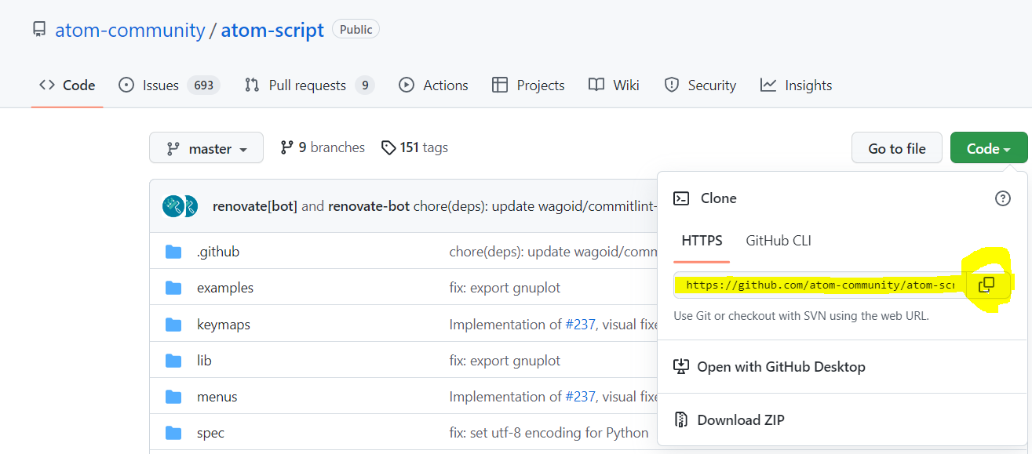Screen dimensions: 1032x454
Task: Open the examples folder
Action: pos(225,288)
